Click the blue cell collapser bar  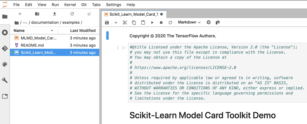coord(107,36)
